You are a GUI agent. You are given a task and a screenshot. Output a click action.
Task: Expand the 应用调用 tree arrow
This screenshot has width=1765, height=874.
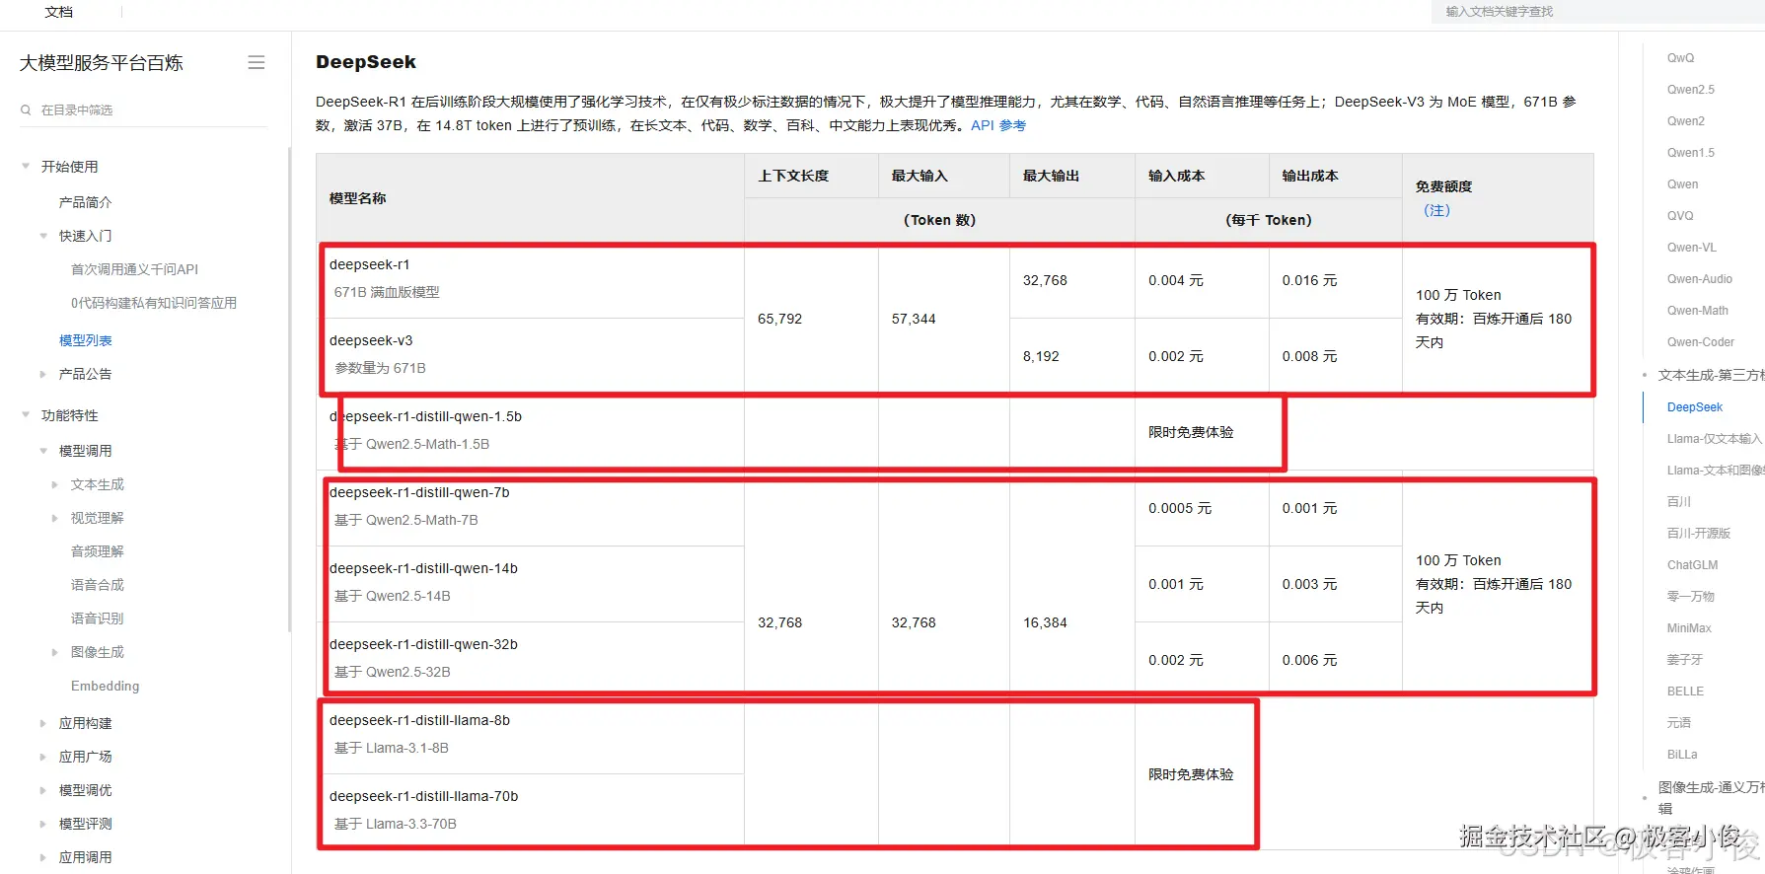click(43, 857)
